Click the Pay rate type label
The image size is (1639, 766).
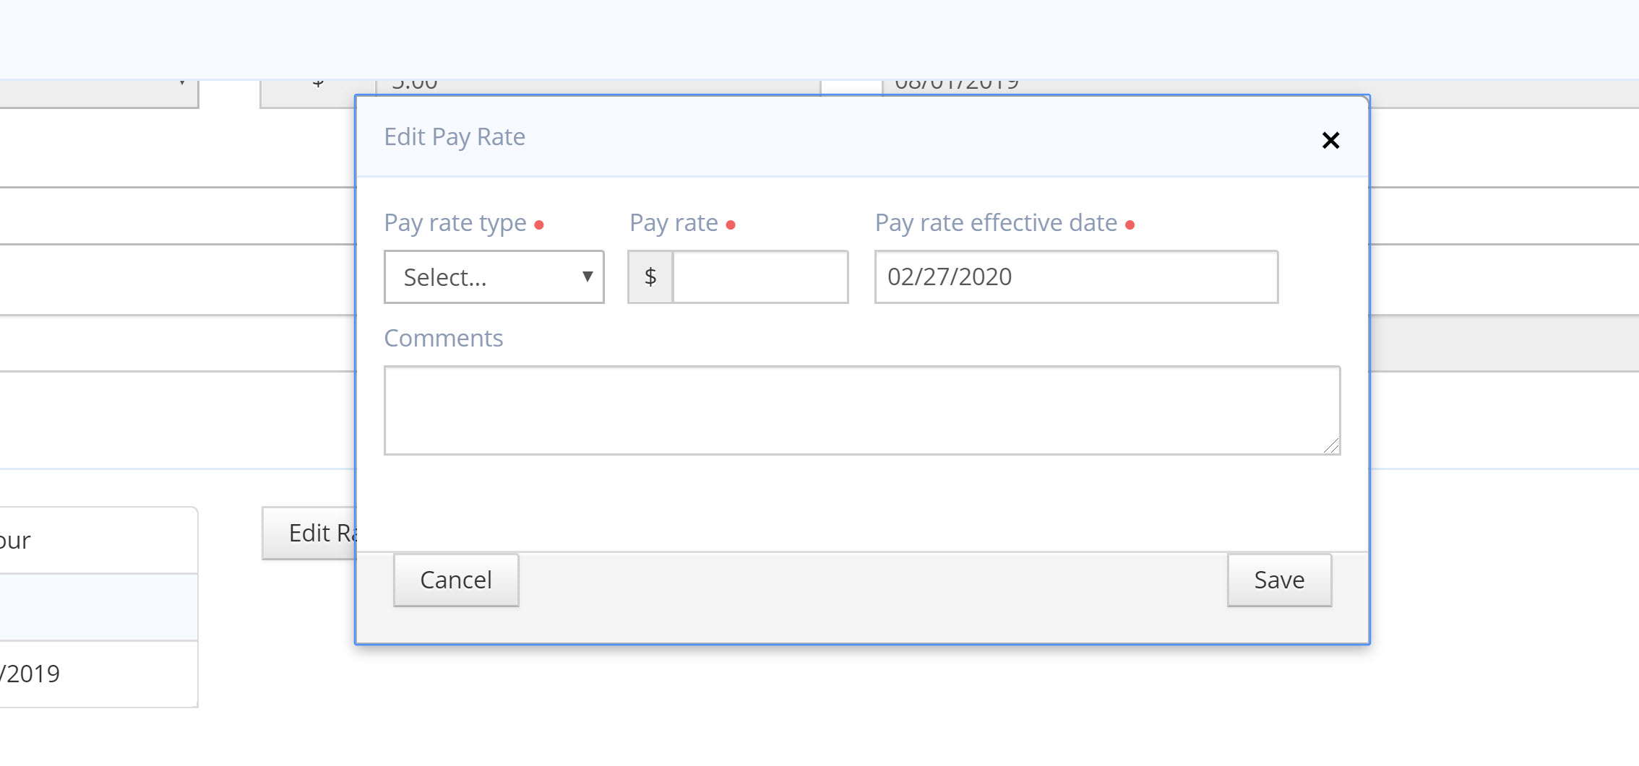coord(455,223)
